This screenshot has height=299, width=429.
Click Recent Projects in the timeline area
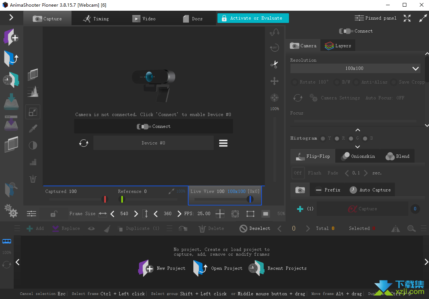(x=277, y=268)
